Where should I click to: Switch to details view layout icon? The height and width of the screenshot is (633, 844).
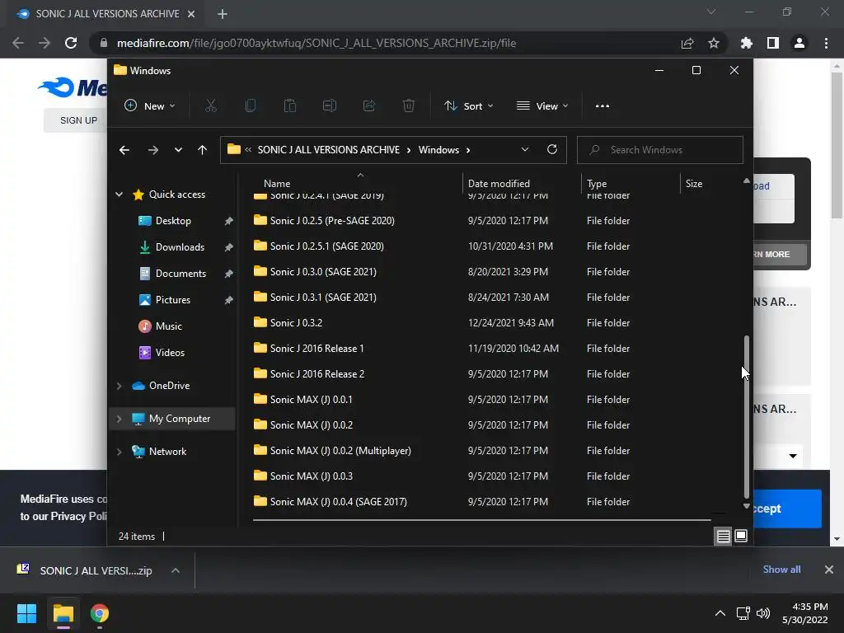(x=723, y=536)
